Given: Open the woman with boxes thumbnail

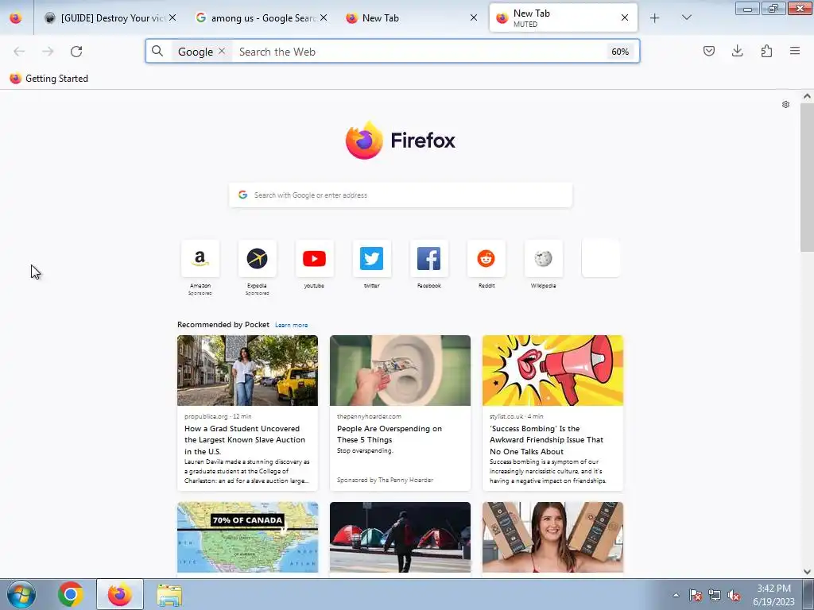Looking at the screenshot, I should point(552,538).
